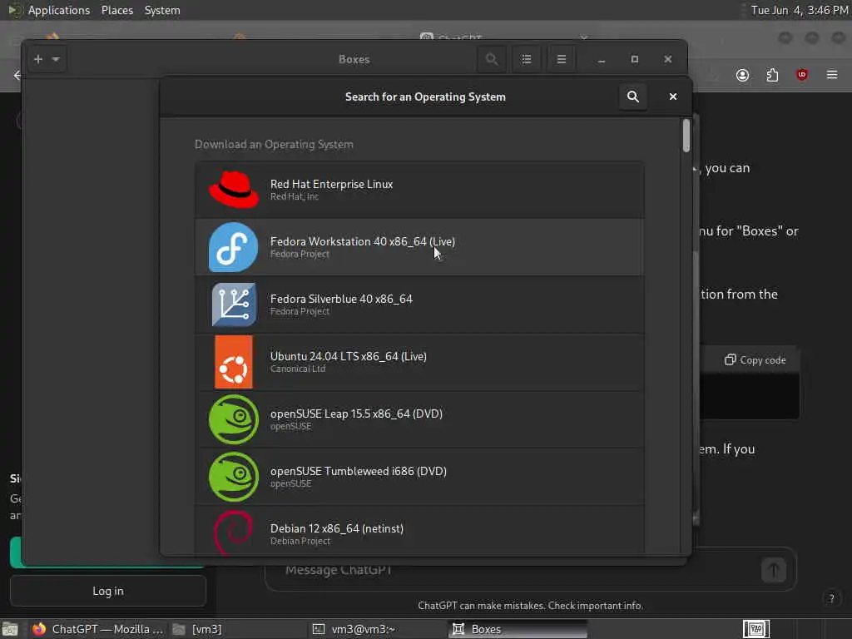Image resolution: width=852 pixels, height=639 pixels.
Task: Open Firefox extensions puzzle icon
Action: pos(772,75)
